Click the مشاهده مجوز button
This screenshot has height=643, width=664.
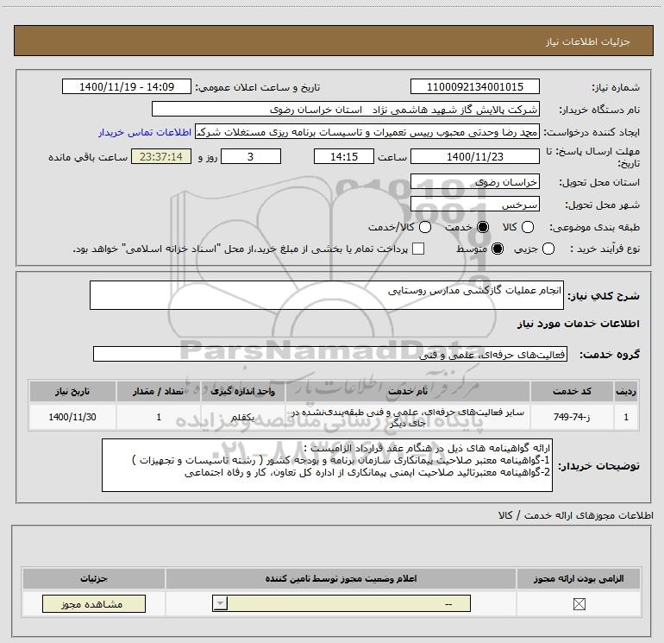pyautogui.click(x=94, y=603)
